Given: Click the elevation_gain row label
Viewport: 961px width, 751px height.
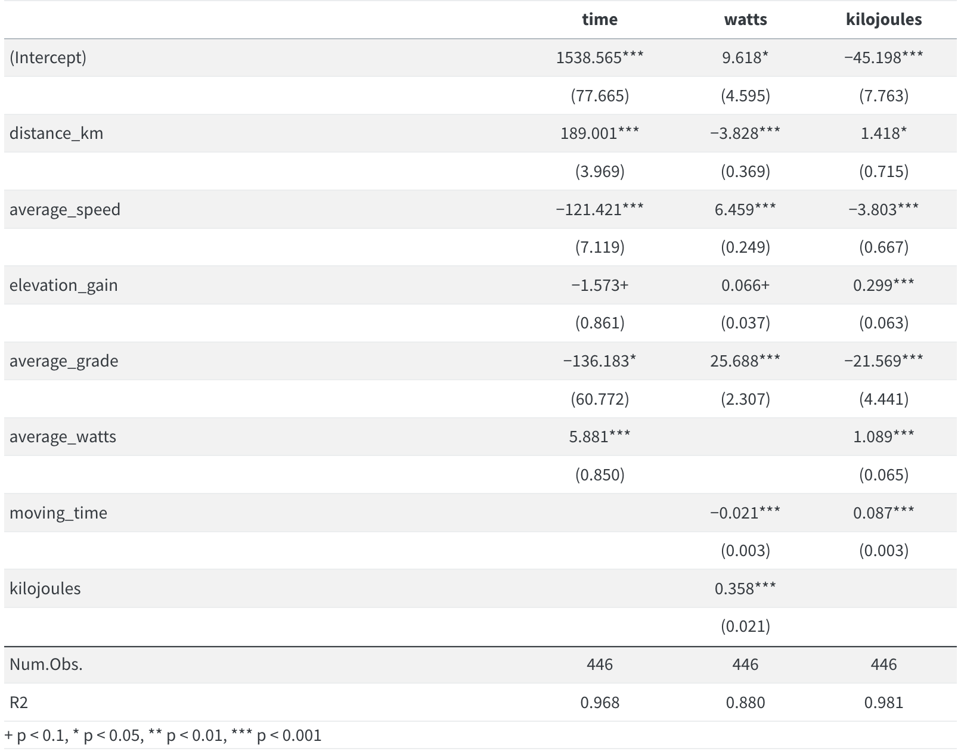Looking at the screenshot, I should pyautogui.click(x=63, y=285).
